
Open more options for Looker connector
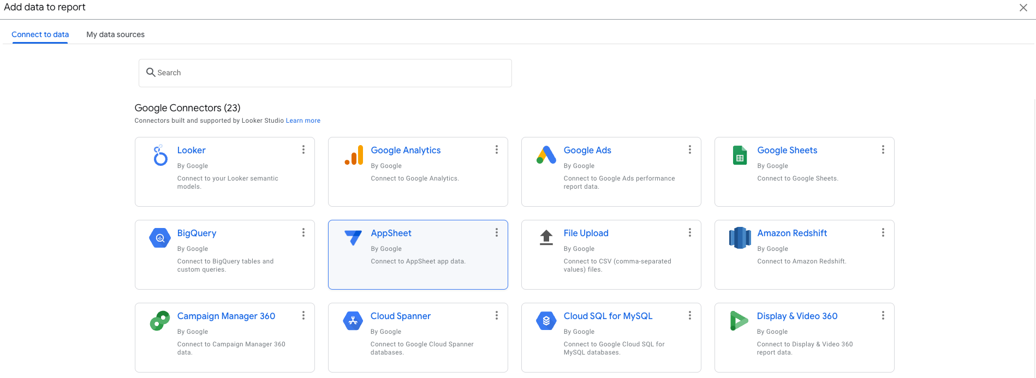pos(303,149)
